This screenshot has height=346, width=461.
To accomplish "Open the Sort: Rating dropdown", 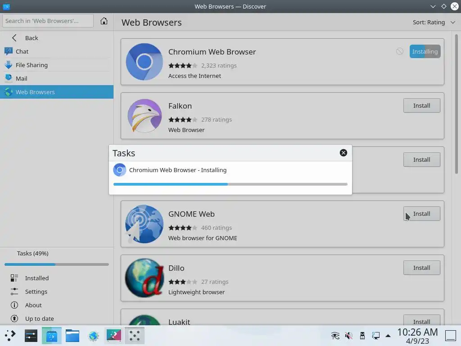I will pyautogui.click(x=434, y=23).
